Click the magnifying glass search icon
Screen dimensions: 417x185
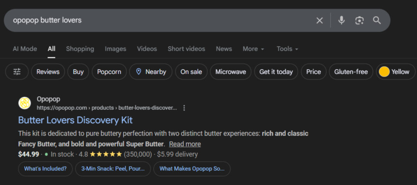377,20
